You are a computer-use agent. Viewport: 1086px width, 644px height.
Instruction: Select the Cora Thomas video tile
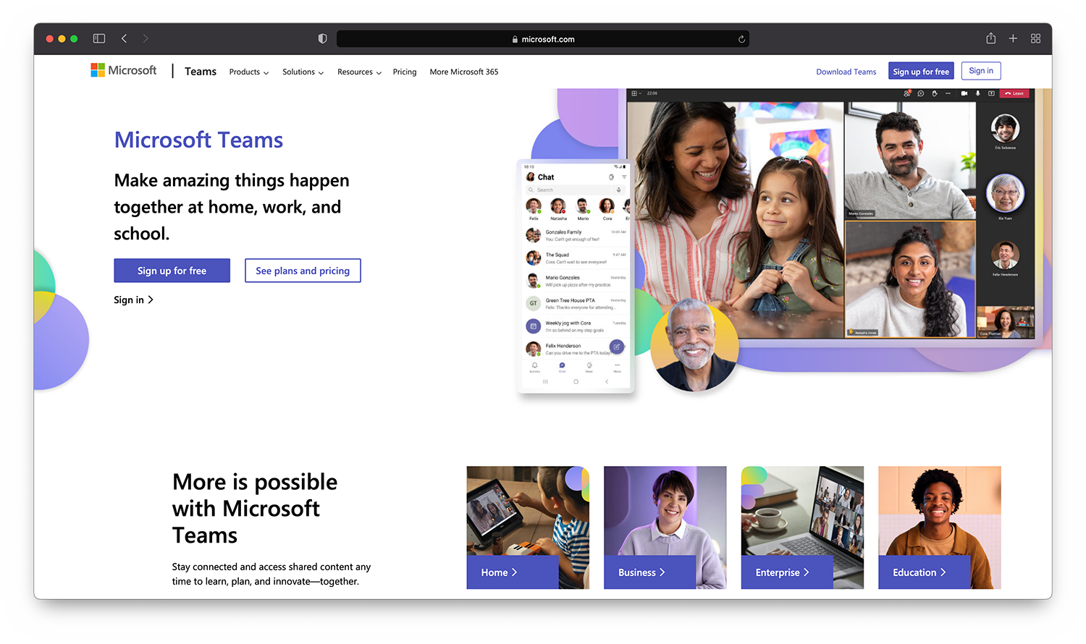click(x=1006, y=322)
